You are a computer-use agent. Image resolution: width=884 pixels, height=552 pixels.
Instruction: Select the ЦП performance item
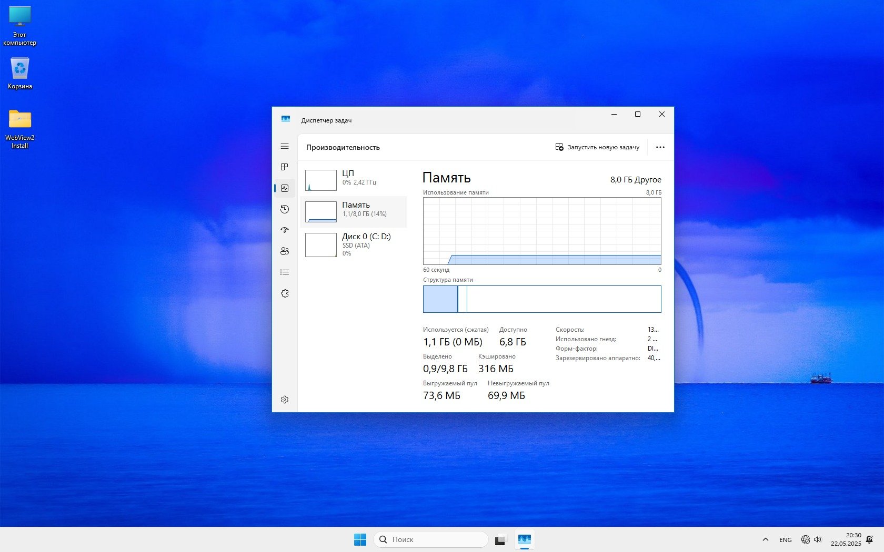pos(354,180)
